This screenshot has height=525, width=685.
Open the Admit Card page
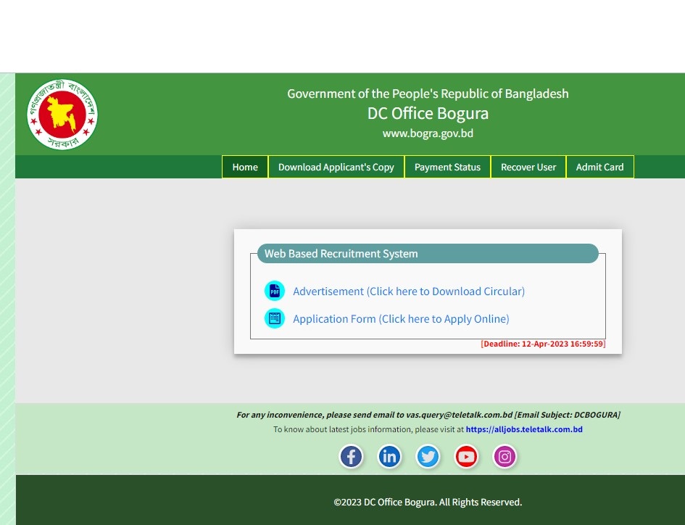599,167
